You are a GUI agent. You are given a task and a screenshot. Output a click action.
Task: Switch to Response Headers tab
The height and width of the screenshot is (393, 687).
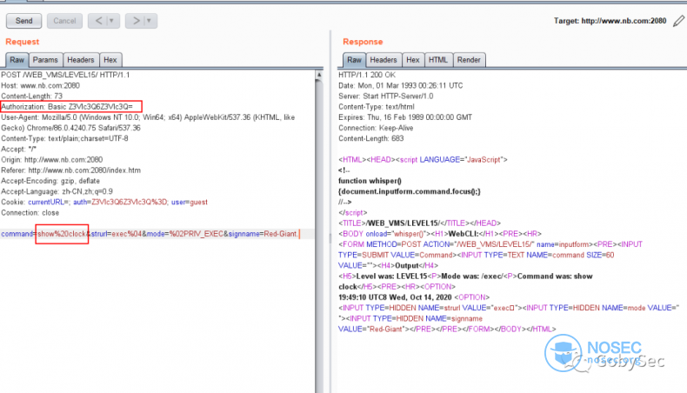(x=383, y=60)
